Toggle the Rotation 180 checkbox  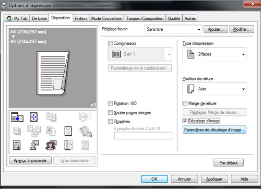pyautogui.click(x=110, y=103)
